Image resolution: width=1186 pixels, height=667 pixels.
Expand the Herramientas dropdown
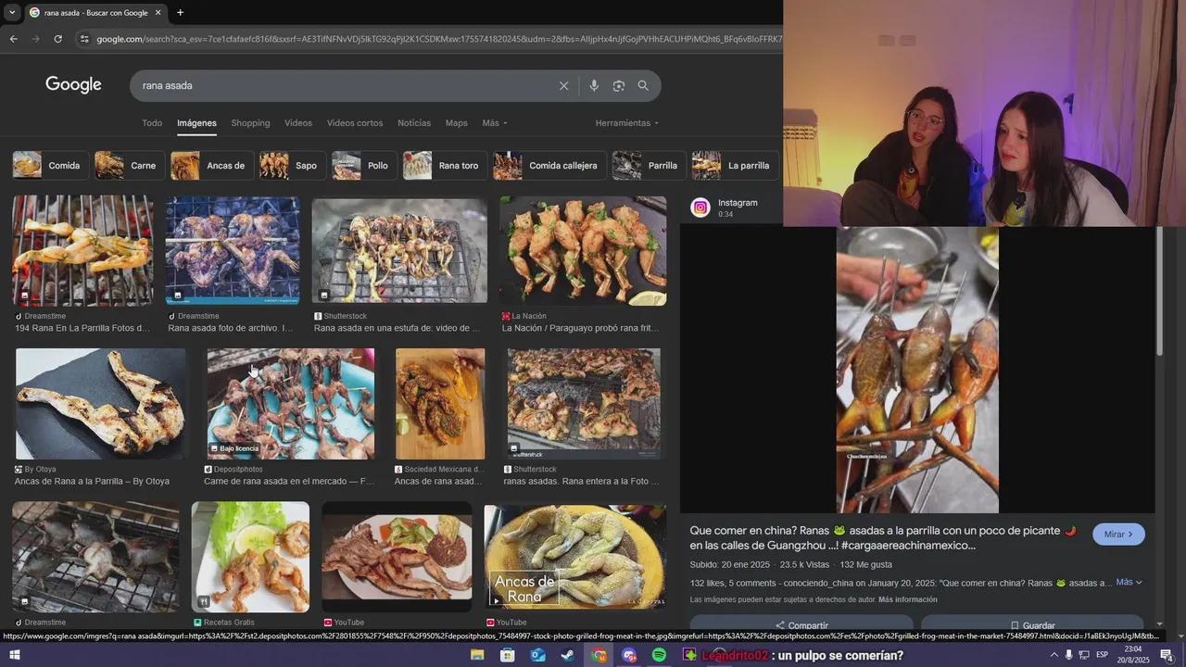(627, 123)
